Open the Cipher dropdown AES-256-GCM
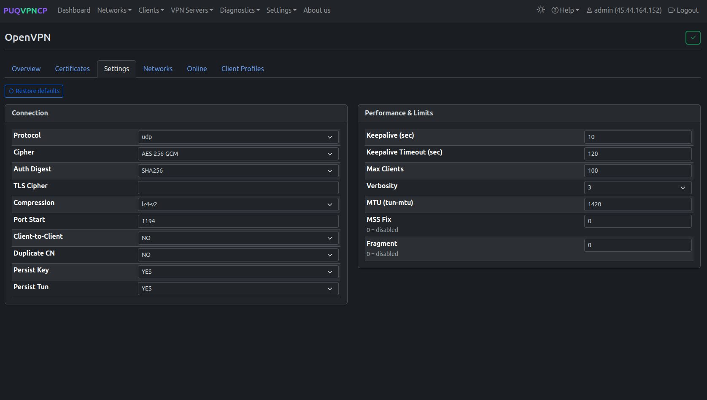Image resolution: width=707 pixels, height=400 pixels. [238, 154]
